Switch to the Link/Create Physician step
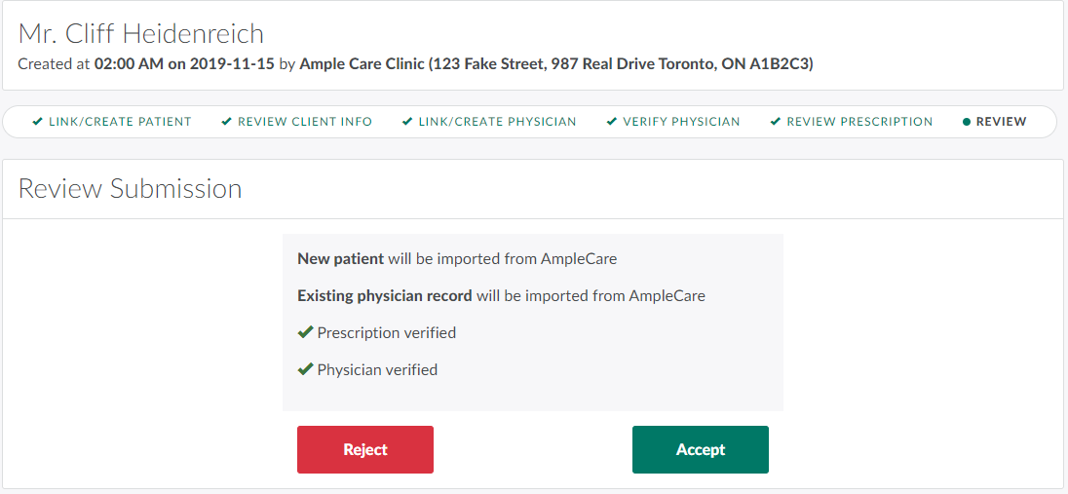 pyautogui.click(x=497, y=122)
